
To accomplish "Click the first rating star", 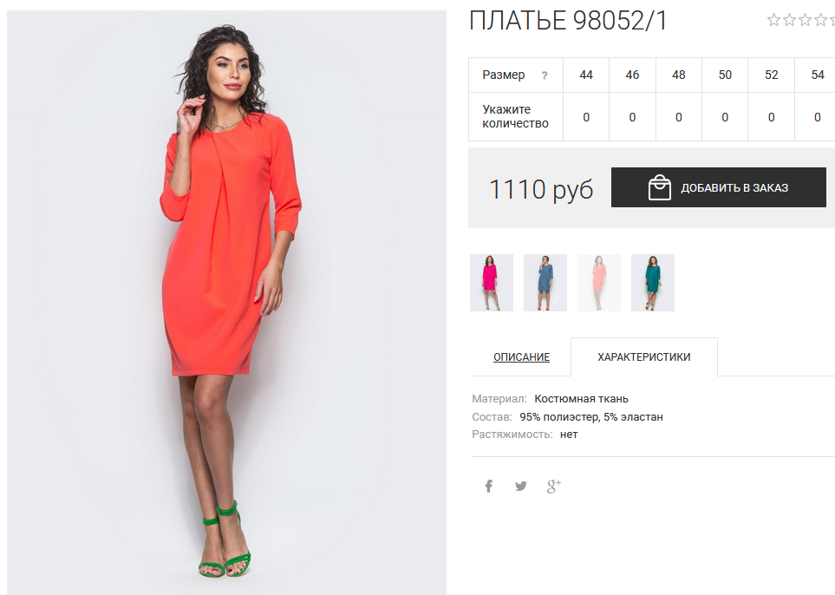I will (773, 20).
